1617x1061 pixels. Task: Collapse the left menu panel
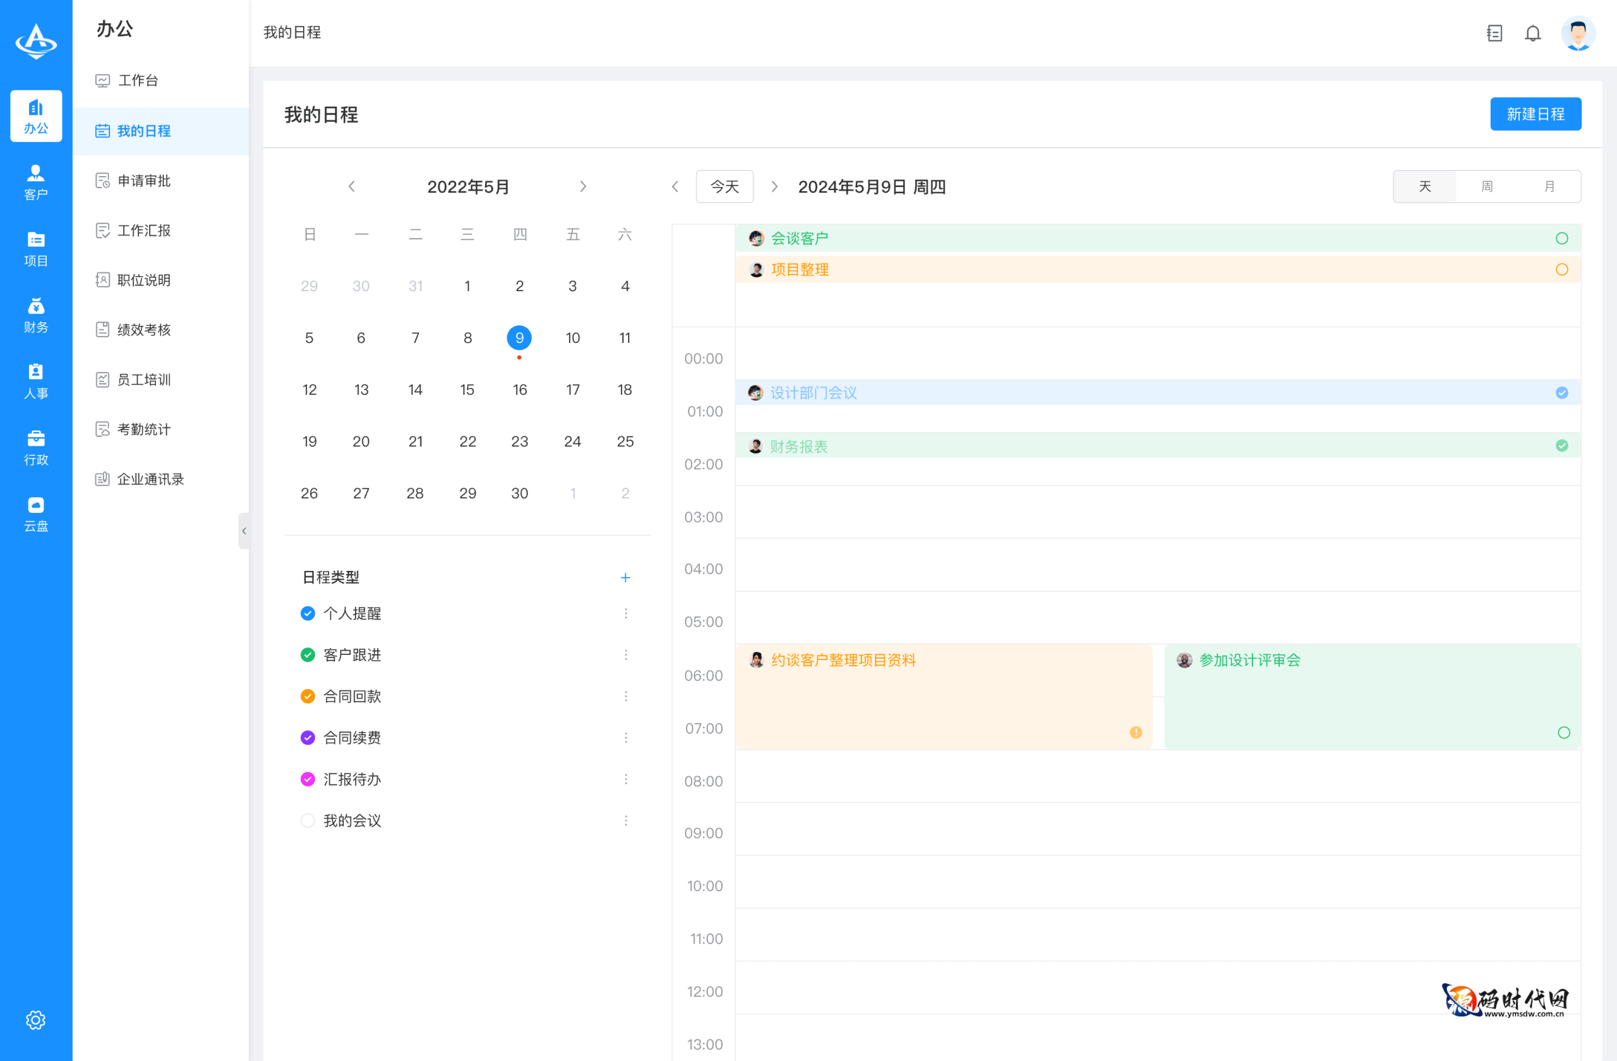pyautogui.click(x=244, y=530)
